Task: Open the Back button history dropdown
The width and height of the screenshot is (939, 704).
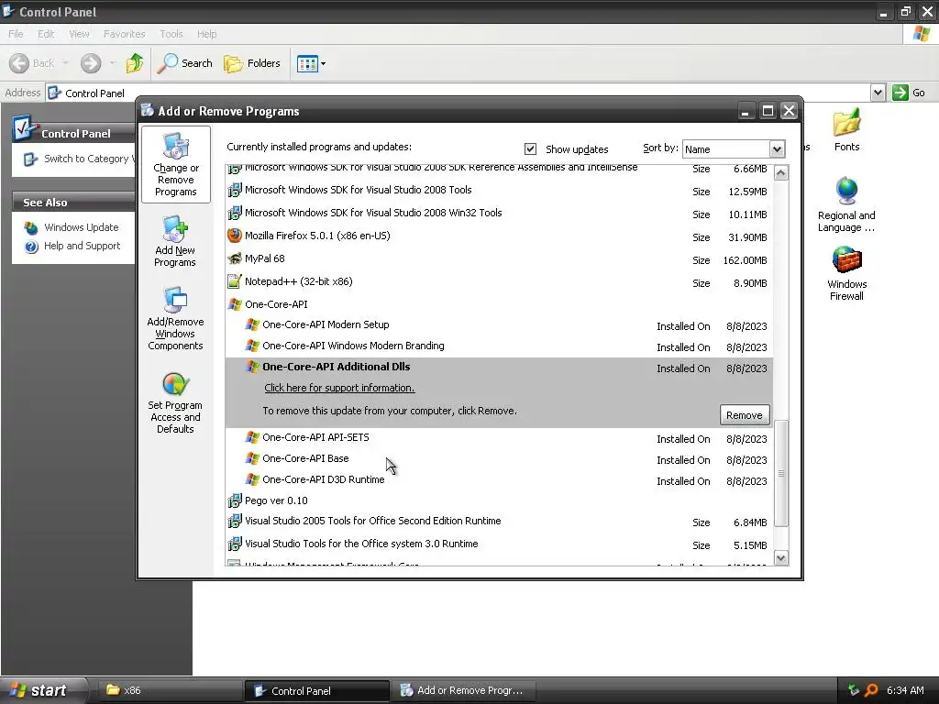Action: coord(65,63)
